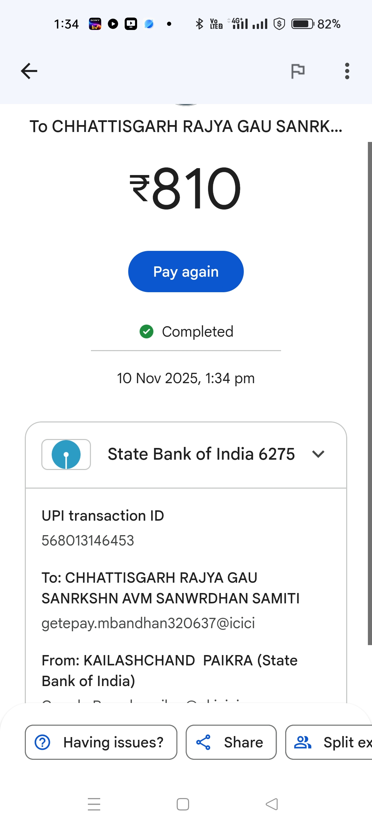Select the UPI transaction ID number
This screenshot has height=827, width=372.
coord(88,540)
